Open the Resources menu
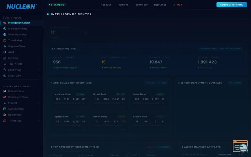Image resolution: width=251 pixels, height=157 pixels. [160, 5]
